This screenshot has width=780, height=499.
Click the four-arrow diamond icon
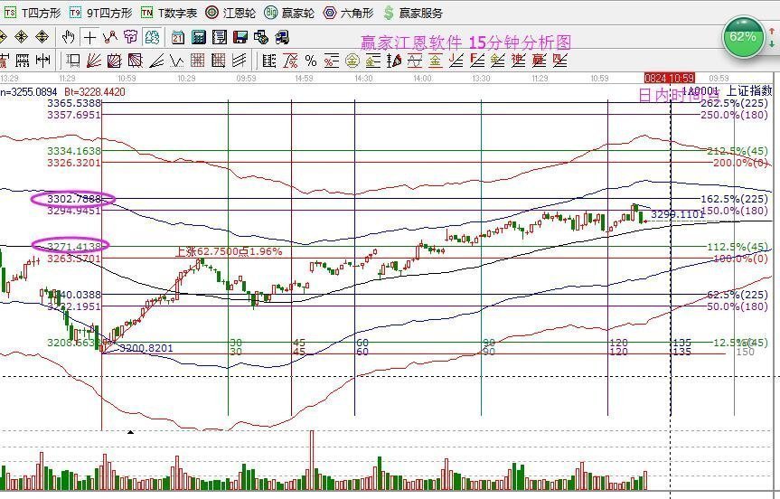click(21, 37)
